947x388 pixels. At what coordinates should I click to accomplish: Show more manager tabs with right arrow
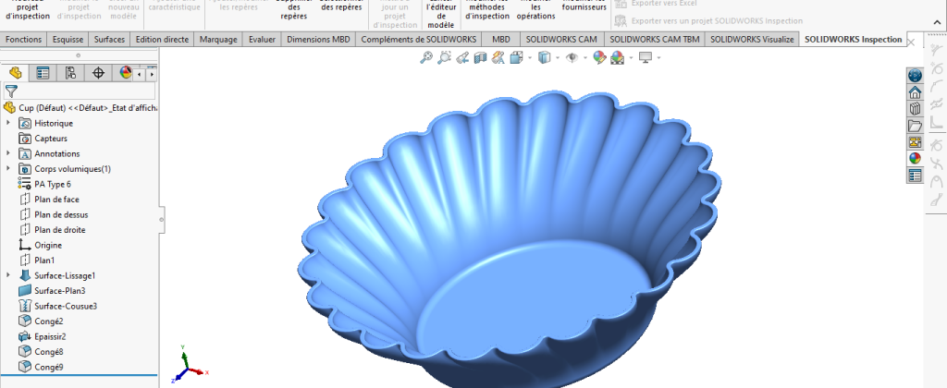pos(151,74)
